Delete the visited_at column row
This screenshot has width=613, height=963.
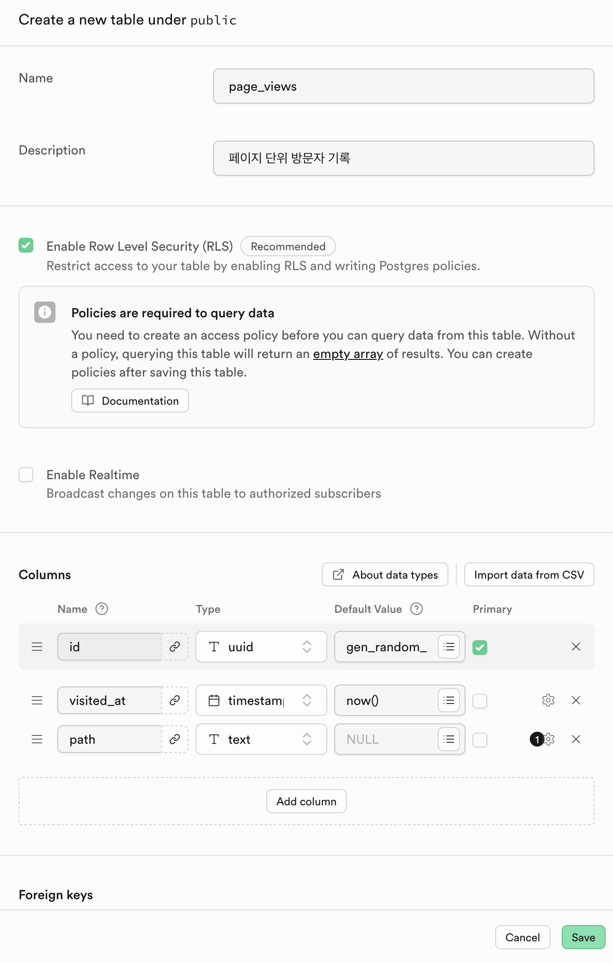point(576,700)
